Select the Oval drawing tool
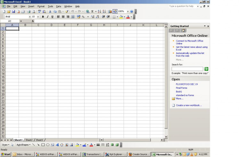 (48, 145)
